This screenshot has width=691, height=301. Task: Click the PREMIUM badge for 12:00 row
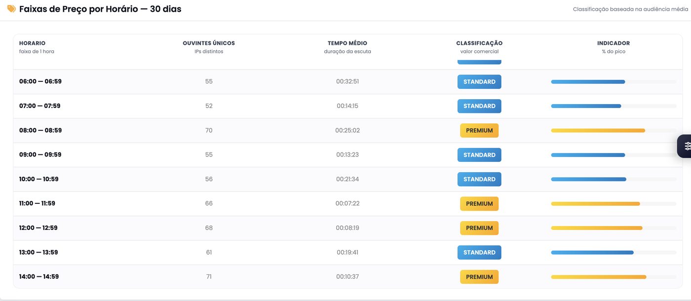pos(479,228)
